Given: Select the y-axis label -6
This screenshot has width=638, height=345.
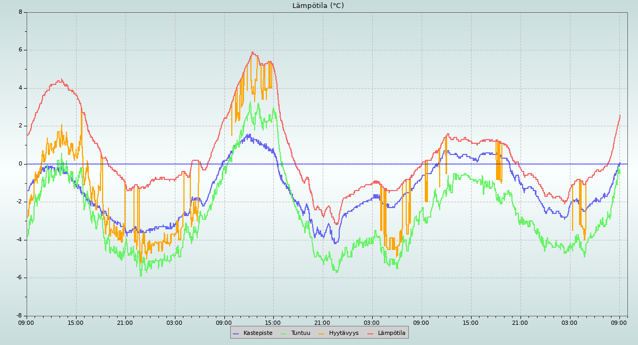Looking at the screenshot, I should pos(19,278).
